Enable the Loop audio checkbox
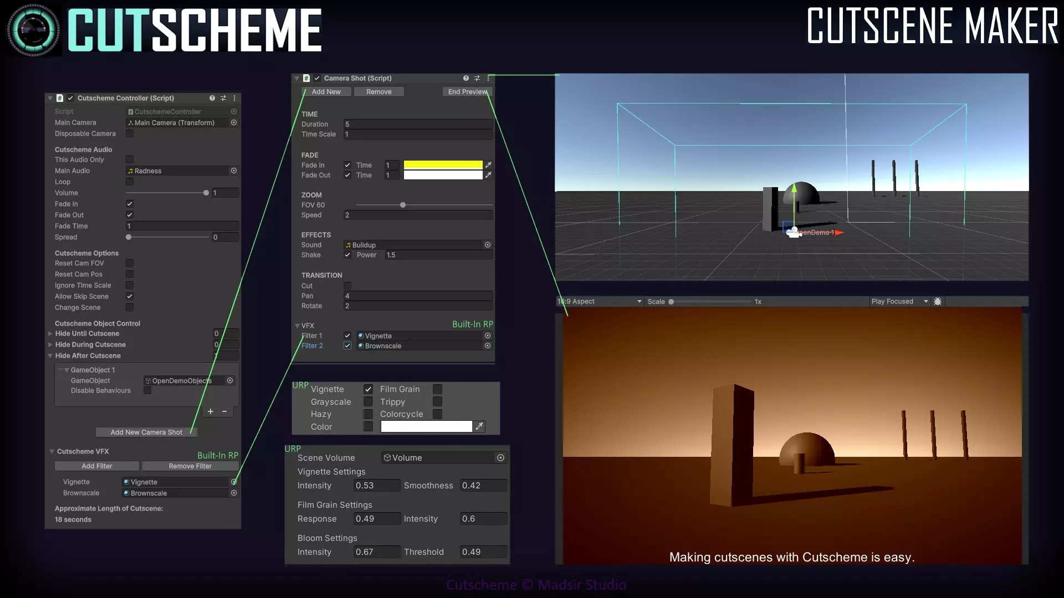Image resolution: width=1064 pixels, height=598 pixels. 130,182
